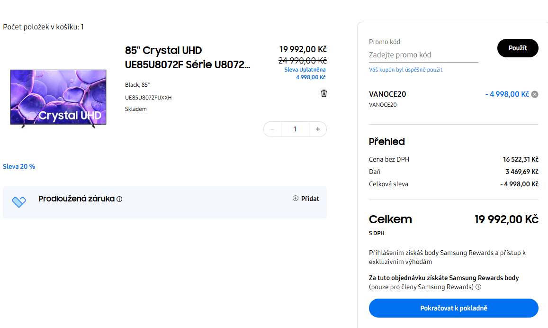The height and width of the screenshot is (328, 548).
Task: Click the Skladem availability label
Action: pyautogui.click(x=136, y=109)
